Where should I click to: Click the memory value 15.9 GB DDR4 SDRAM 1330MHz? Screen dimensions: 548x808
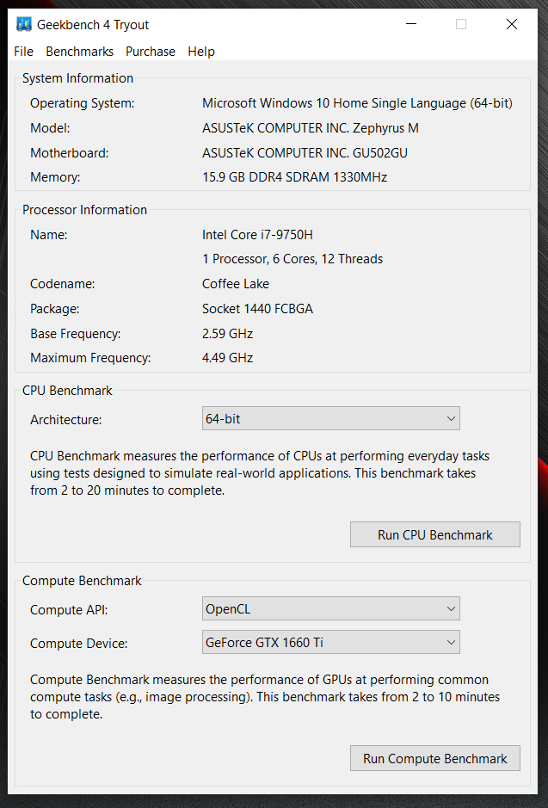(x=294, y=177)
